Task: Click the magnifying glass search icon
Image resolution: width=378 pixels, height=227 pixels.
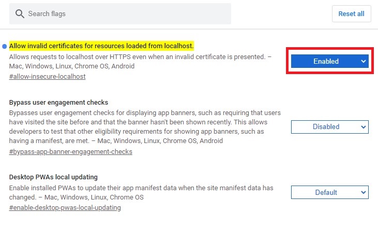Action: click(20, 13)
